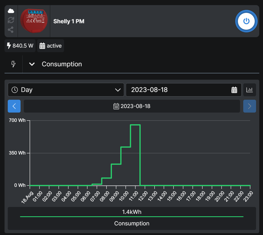Click the cloud connection status icon
This screenshot has height=235, width=263.
[11, 11]
